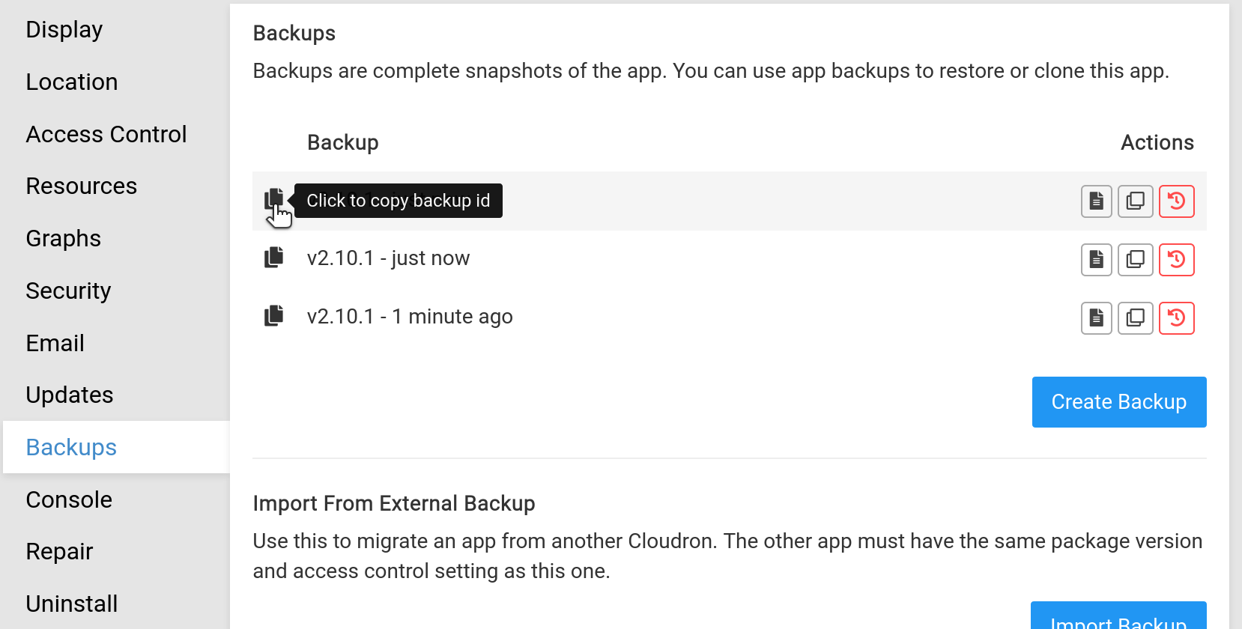Restore the '1 minute ago' backup

tap(1176, 318)
